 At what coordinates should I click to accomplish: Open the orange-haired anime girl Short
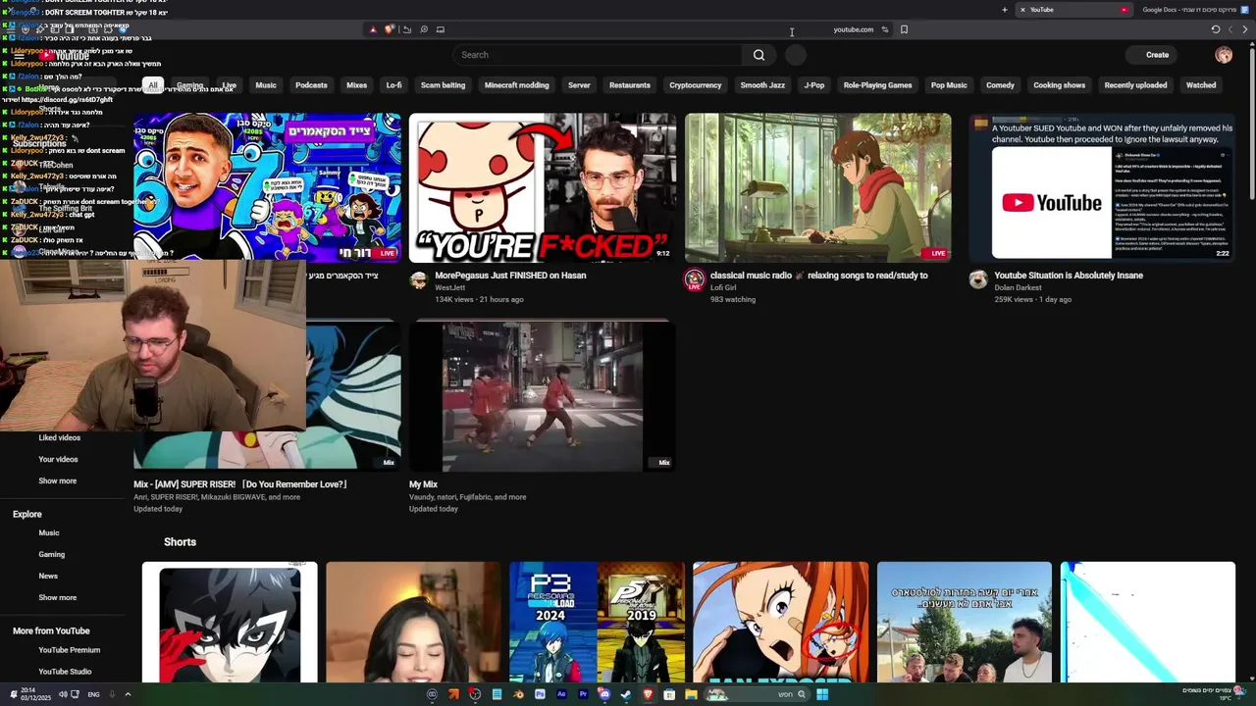coord(780,622)
